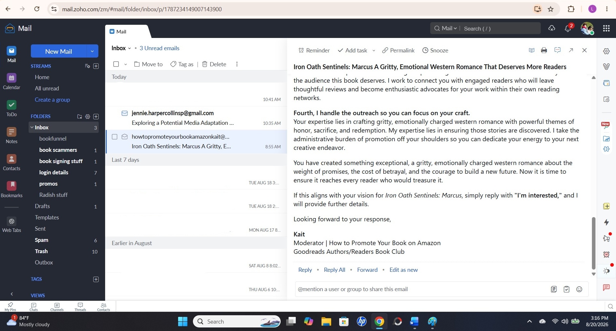This screenshot has width=616, height=331.
Task: Click Delete in list toolbar
Action: (214, 64)
